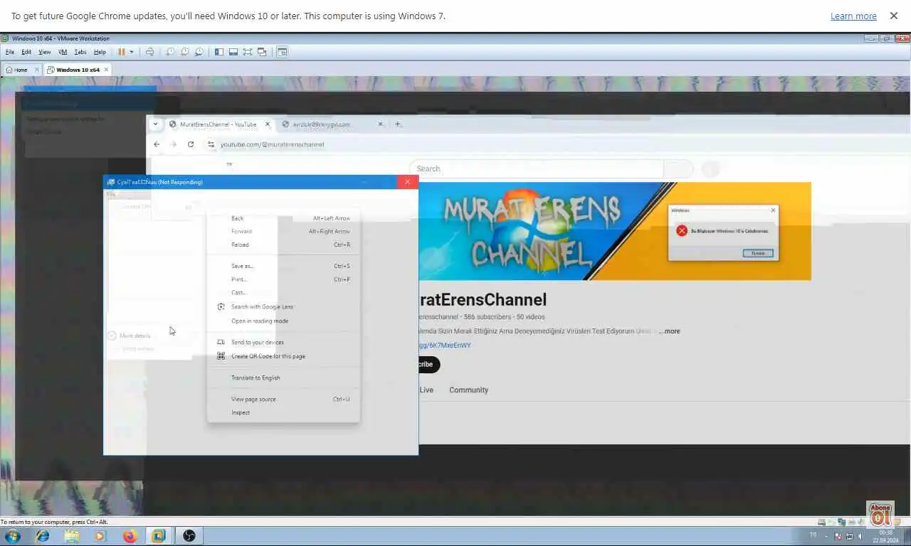Close the Home tab in VMware
Screen dimensions: 911x546
(37, 70)
